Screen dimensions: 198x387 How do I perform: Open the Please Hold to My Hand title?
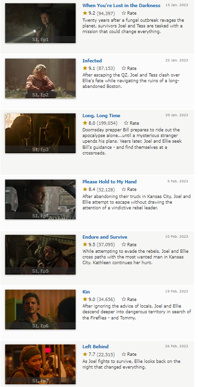109,181
